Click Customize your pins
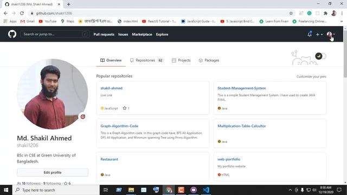This screenshot has width=347, height=195. point(311,76)
